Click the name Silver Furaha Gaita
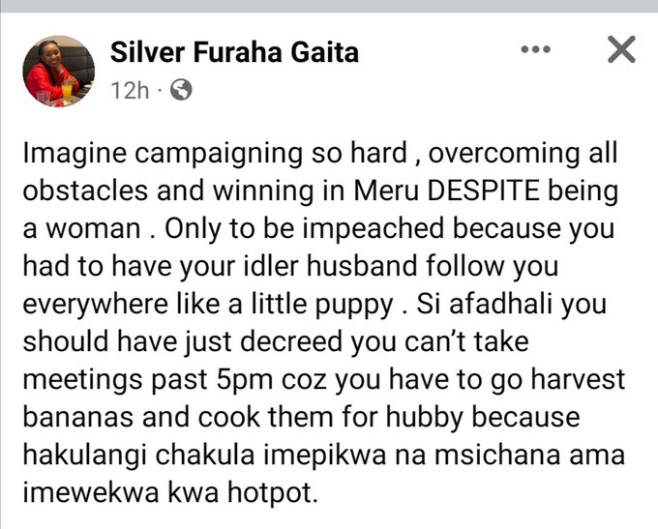Image resolution: width=658 pixels, height=529 pixels. coord(234,52)
